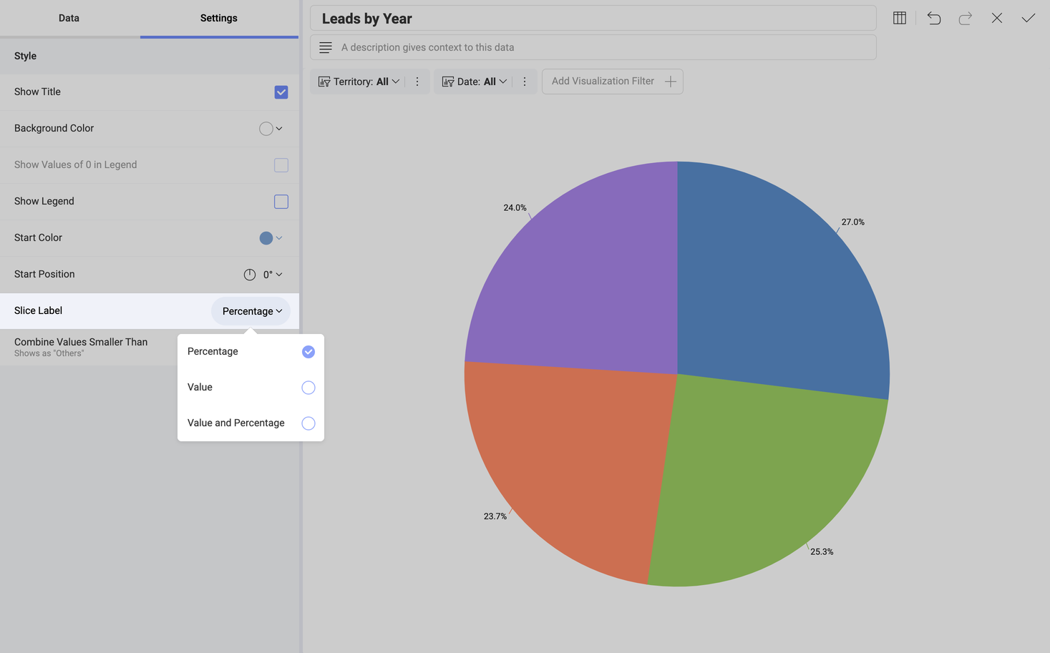This screenshot has width=1050, height=653.
Task: Click the undo arrow icon
Action: pyautogui.click(x=934, y=18)
